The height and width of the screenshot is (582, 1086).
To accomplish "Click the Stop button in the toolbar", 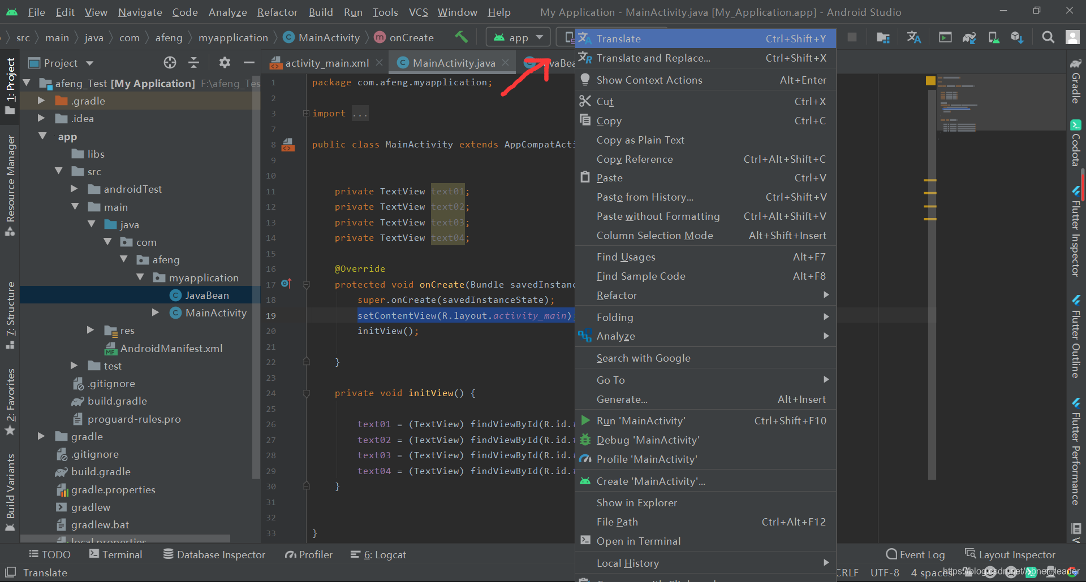I will pyautogui.click(x=852, y=37).
